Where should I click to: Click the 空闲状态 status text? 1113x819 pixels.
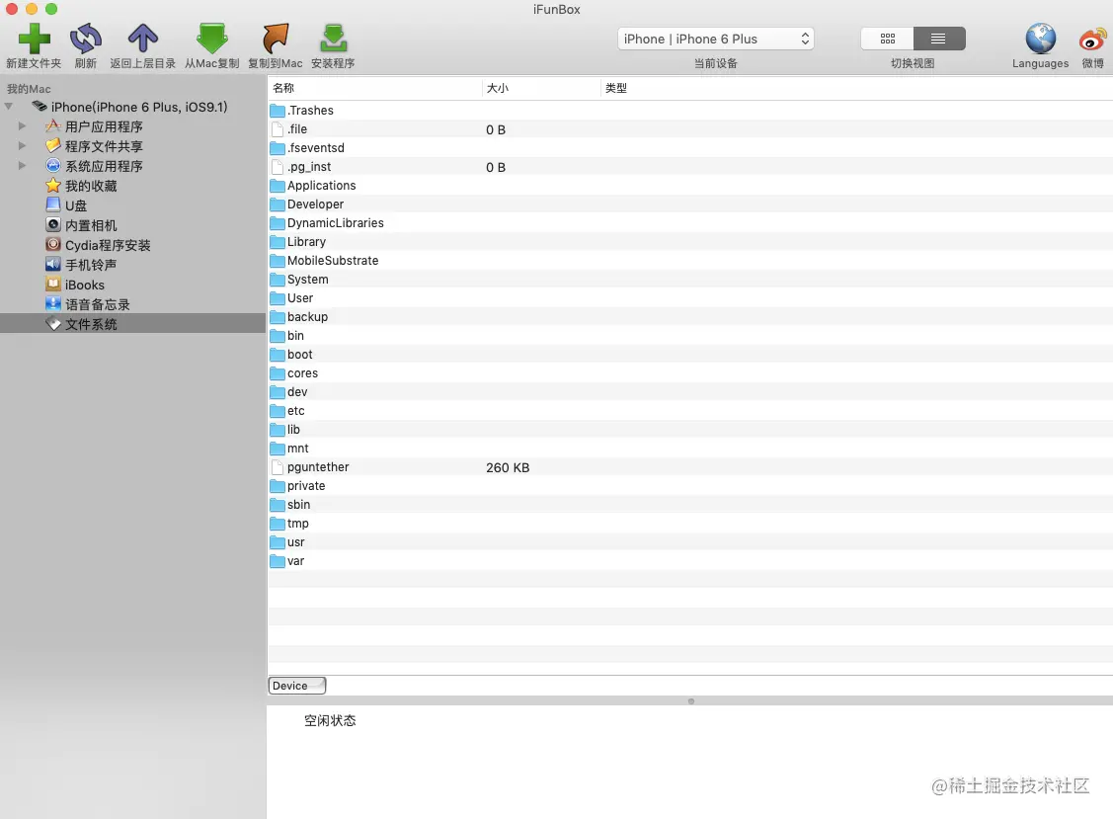[330, 720]
